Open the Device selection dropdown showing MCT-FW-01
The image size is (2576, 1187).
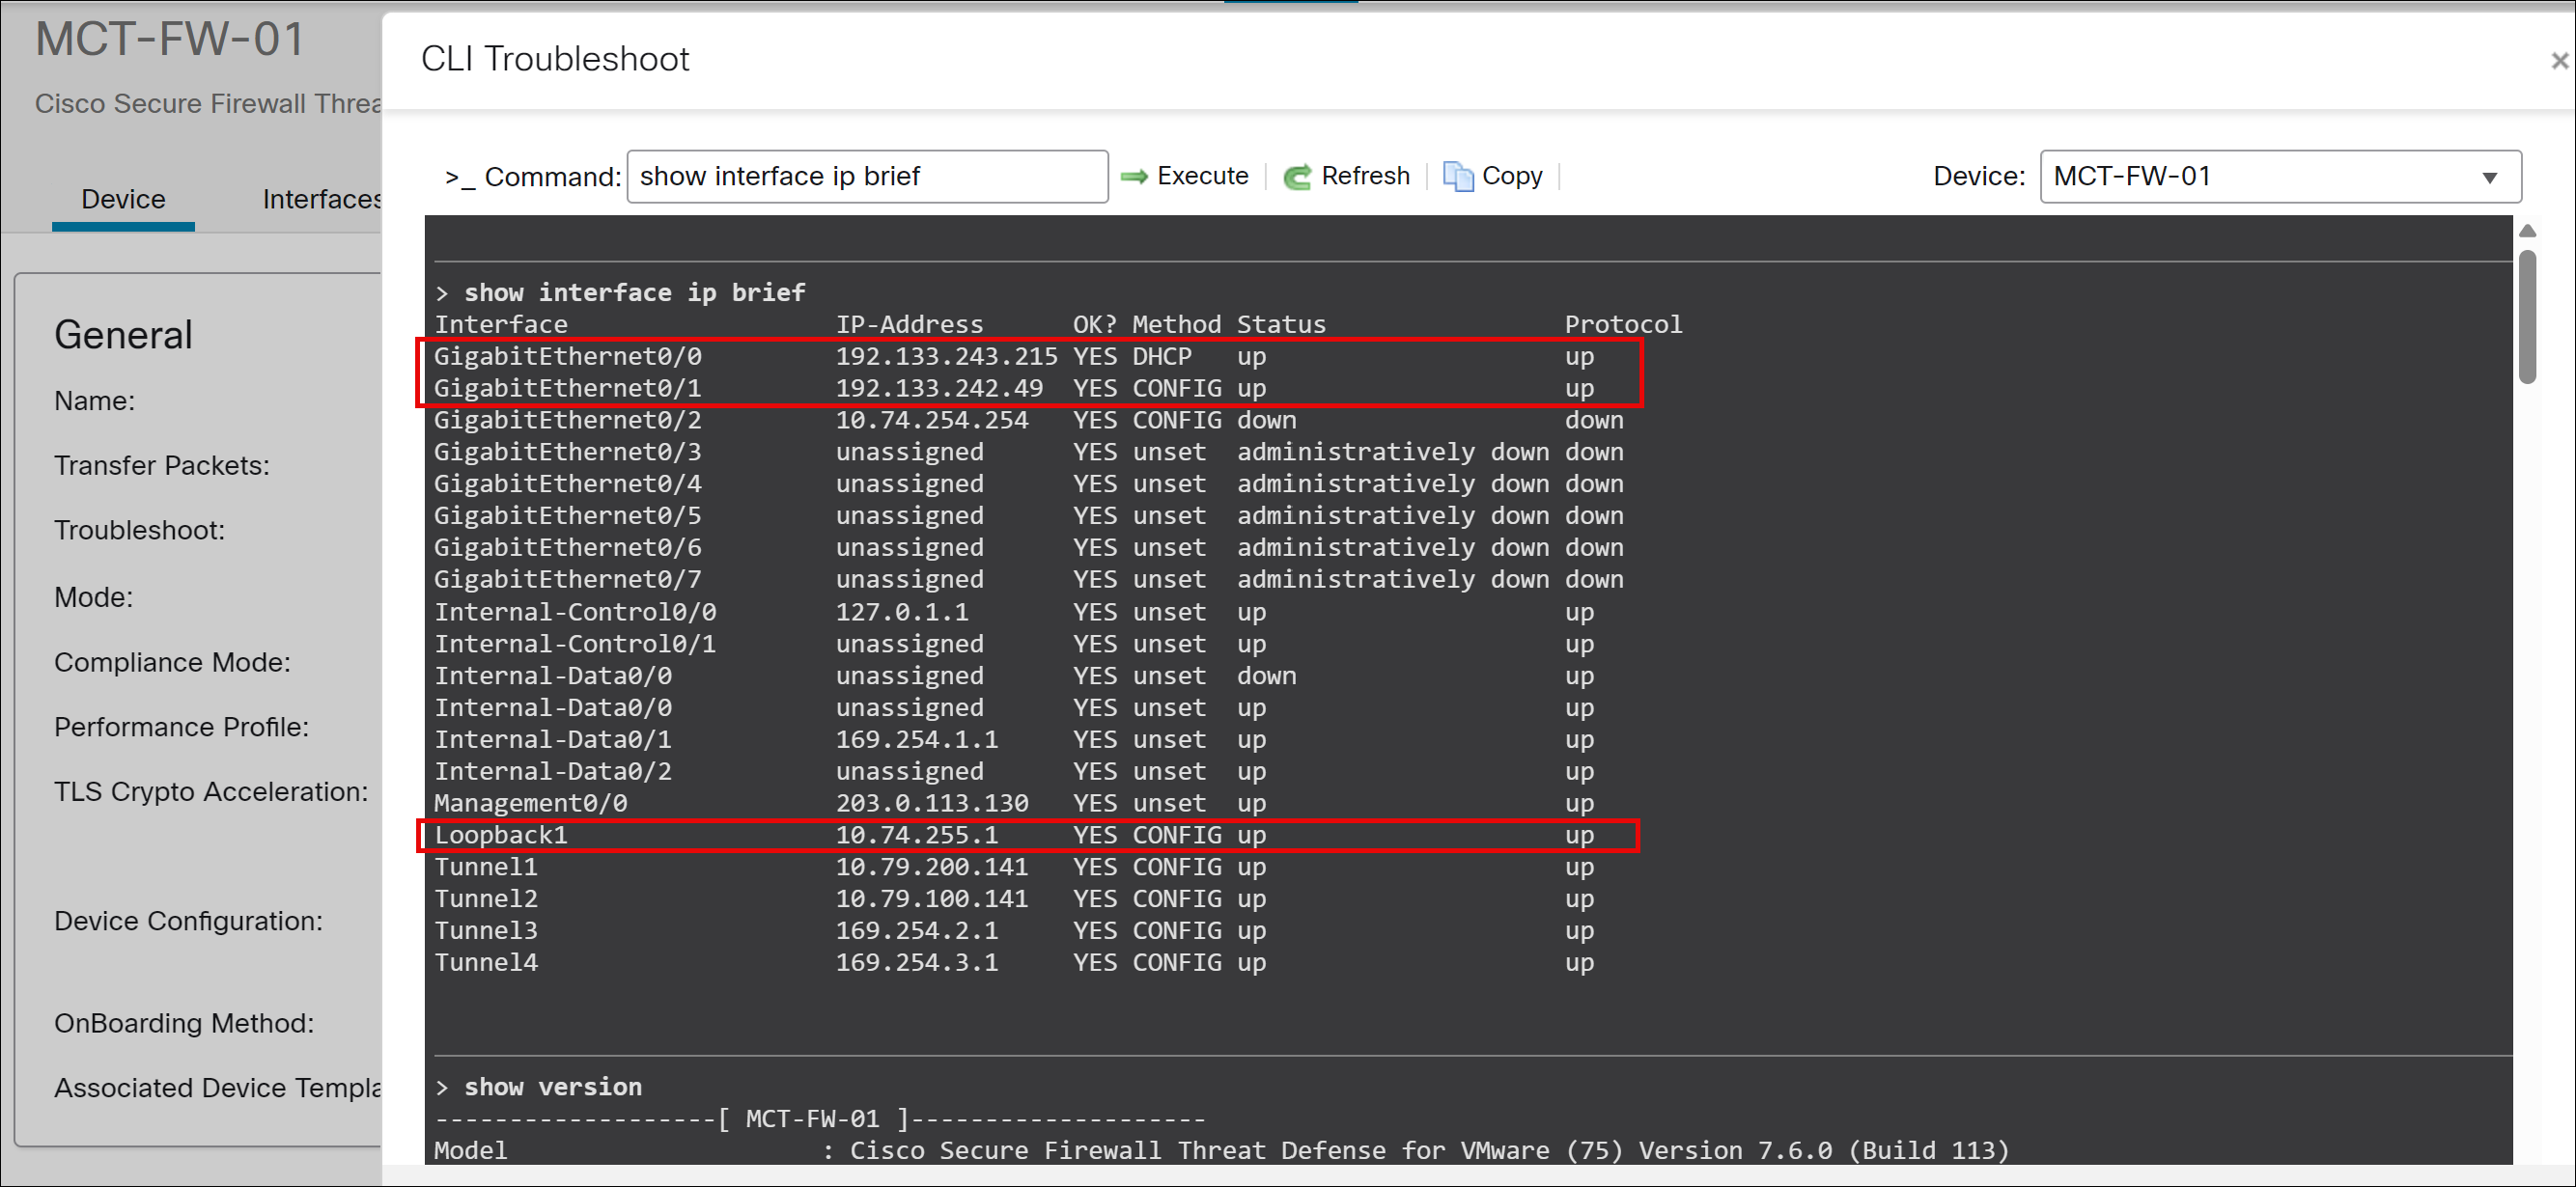(2280, 177)
